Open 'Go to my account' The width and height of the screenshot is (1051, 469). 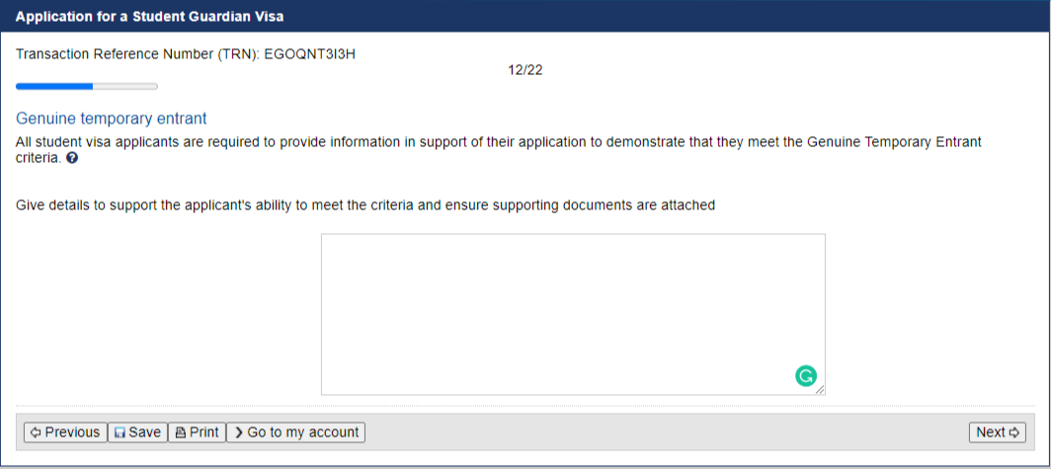click(x=295, y=432)
